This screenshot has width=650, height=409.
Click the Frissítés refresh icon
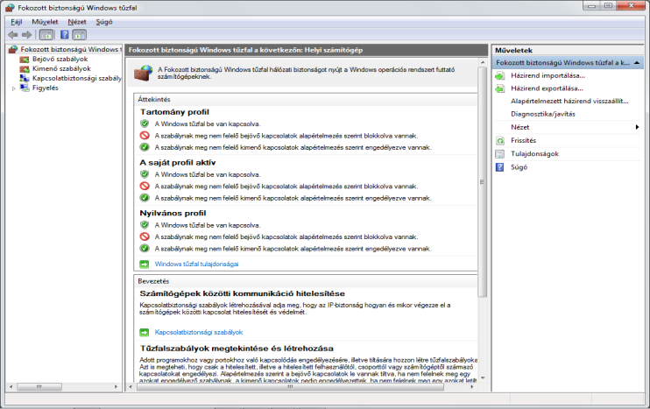pyautogui.click(x=500, y=141)
